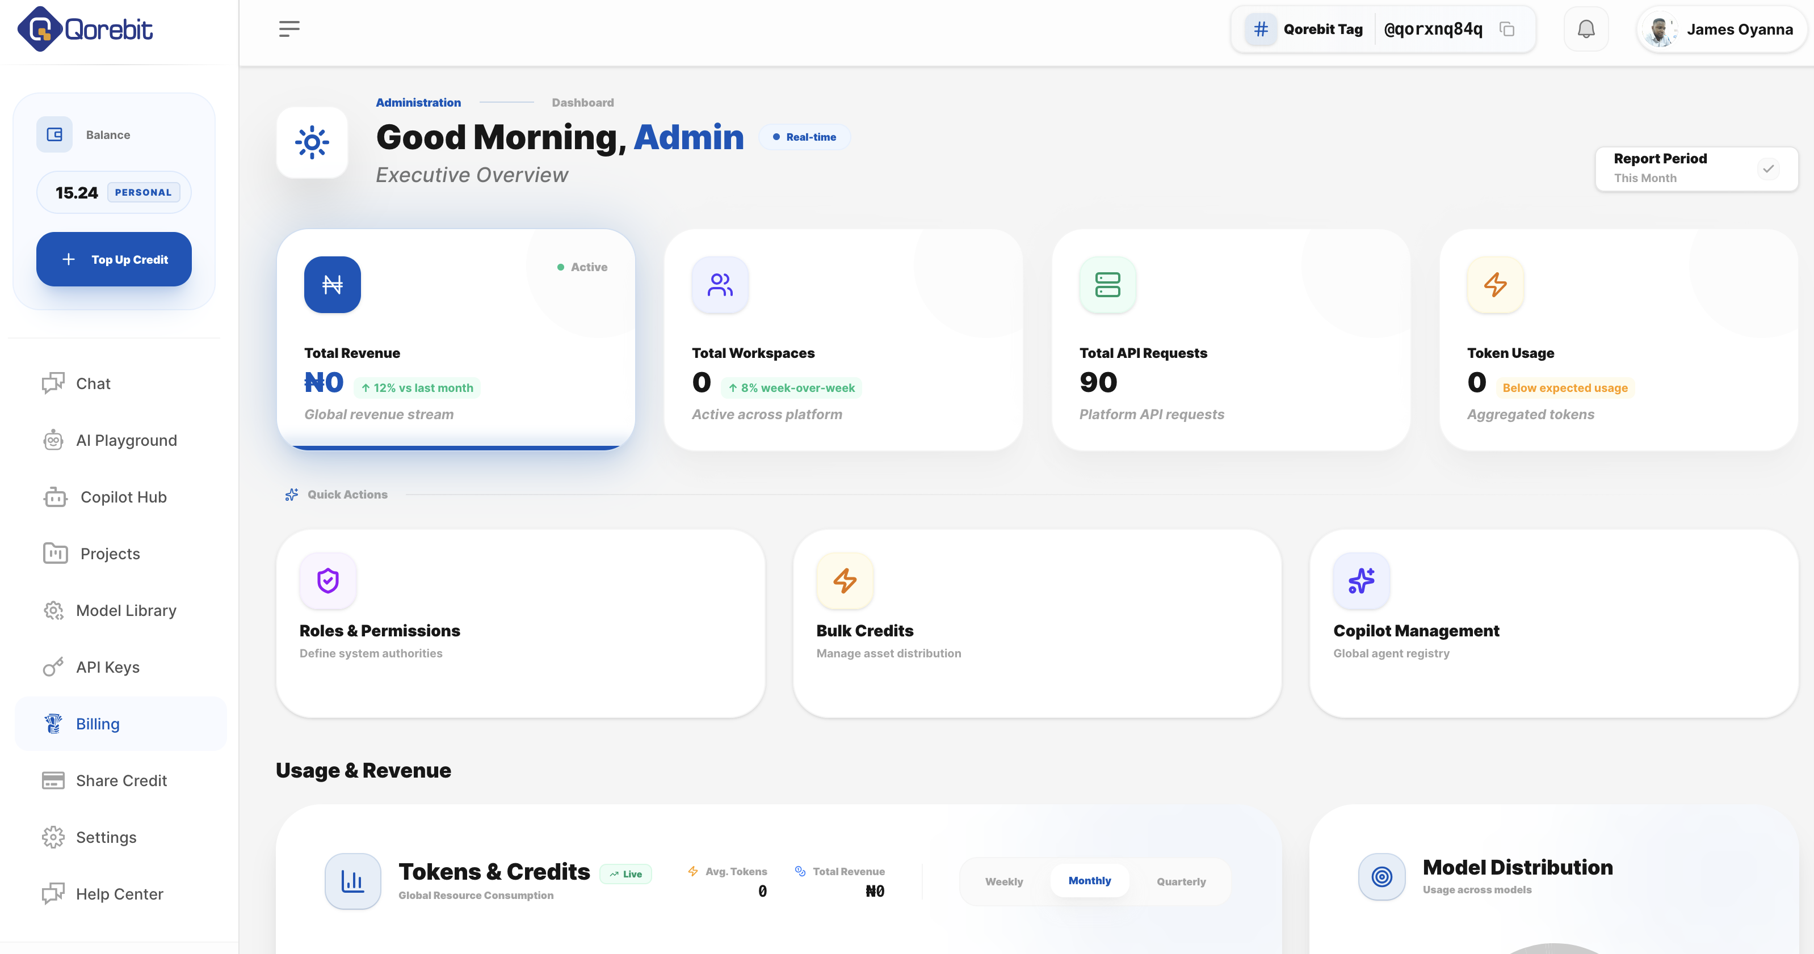Click the Dashboard breadcrumb

pos(583,103)
